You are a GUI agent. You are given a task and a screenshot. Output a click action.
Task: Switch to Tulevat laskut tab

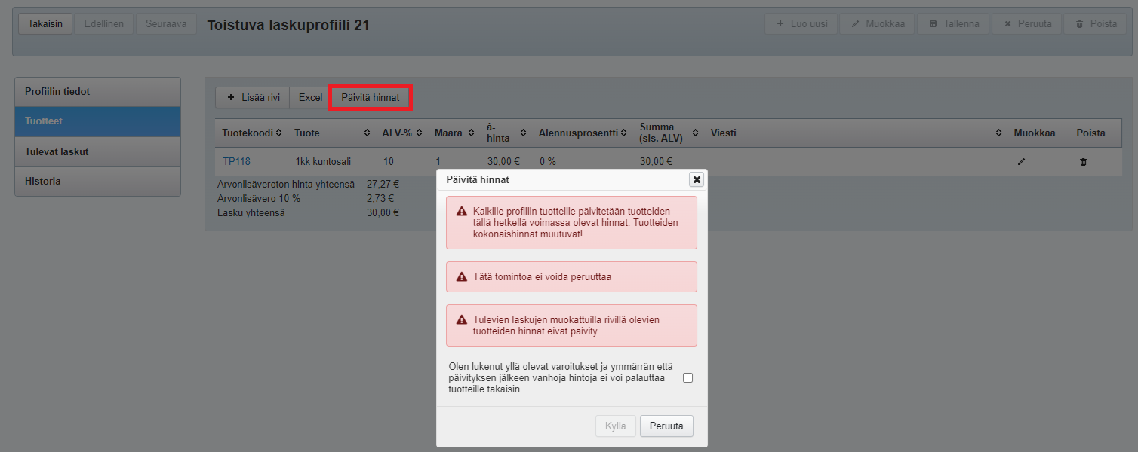[x=97, y=151]
